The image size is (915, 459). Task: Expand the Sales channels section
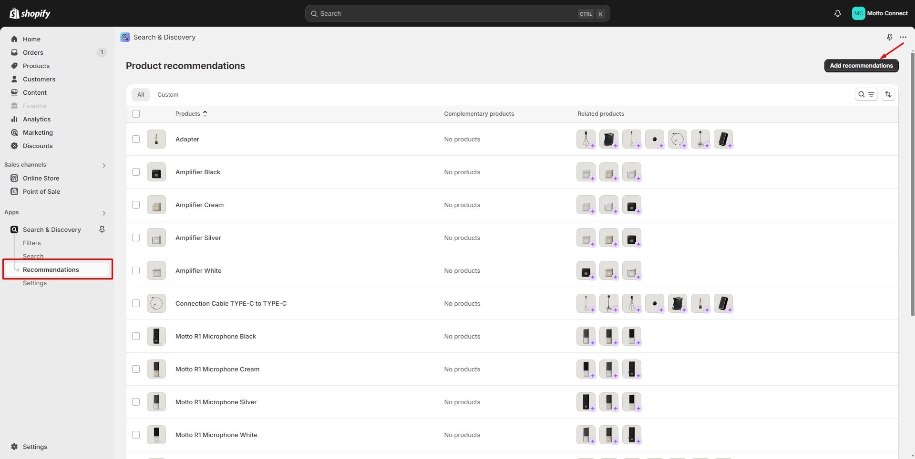click(x=103, y=165)
